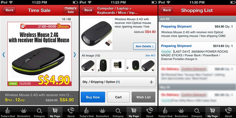Open Bestsellers tab on Shopping List screen
This screenshot has height=118, width=236.
[x=181, y=112]
